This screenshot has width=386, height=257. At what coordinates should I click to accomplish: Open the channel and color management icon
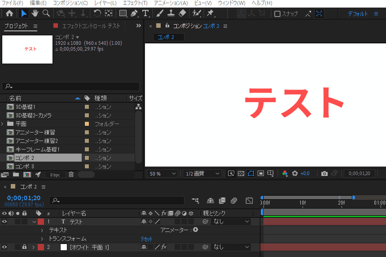coord(285,174)
